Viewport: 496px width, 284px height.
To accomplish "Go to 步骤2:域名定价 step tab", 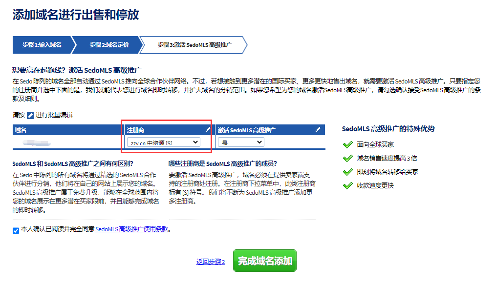I will 109,45.
